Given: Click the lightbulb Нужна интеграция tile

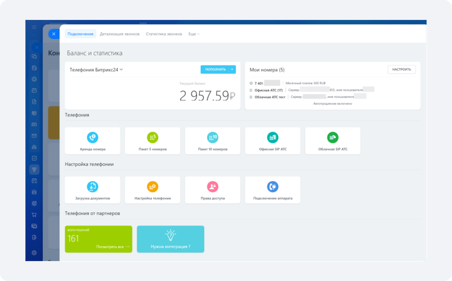Looking at the screenshot, I should [x=170, y=239].
